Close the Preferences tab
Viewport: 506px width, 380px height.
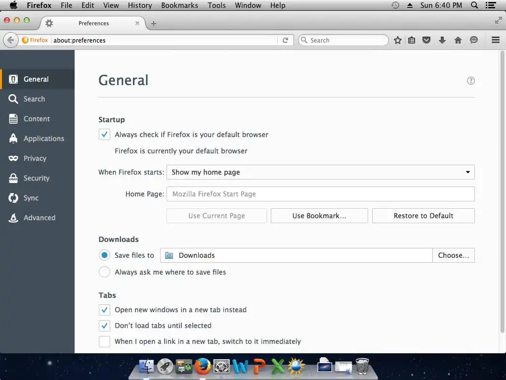click(x=137, y=23)
